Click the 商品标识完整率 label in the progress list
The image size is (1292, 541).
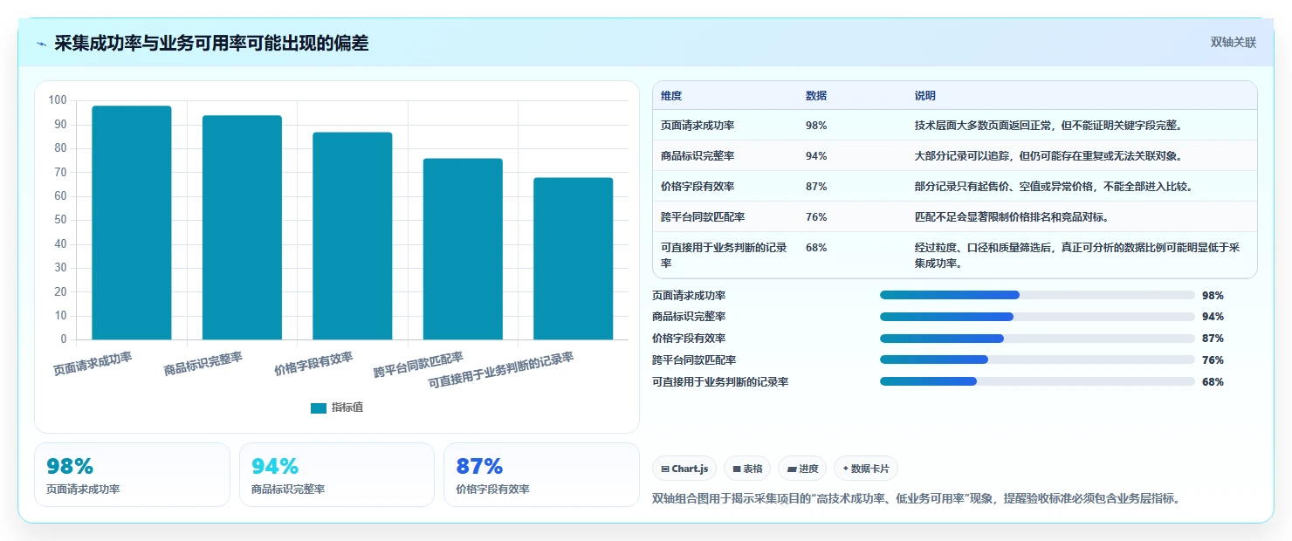689,317
